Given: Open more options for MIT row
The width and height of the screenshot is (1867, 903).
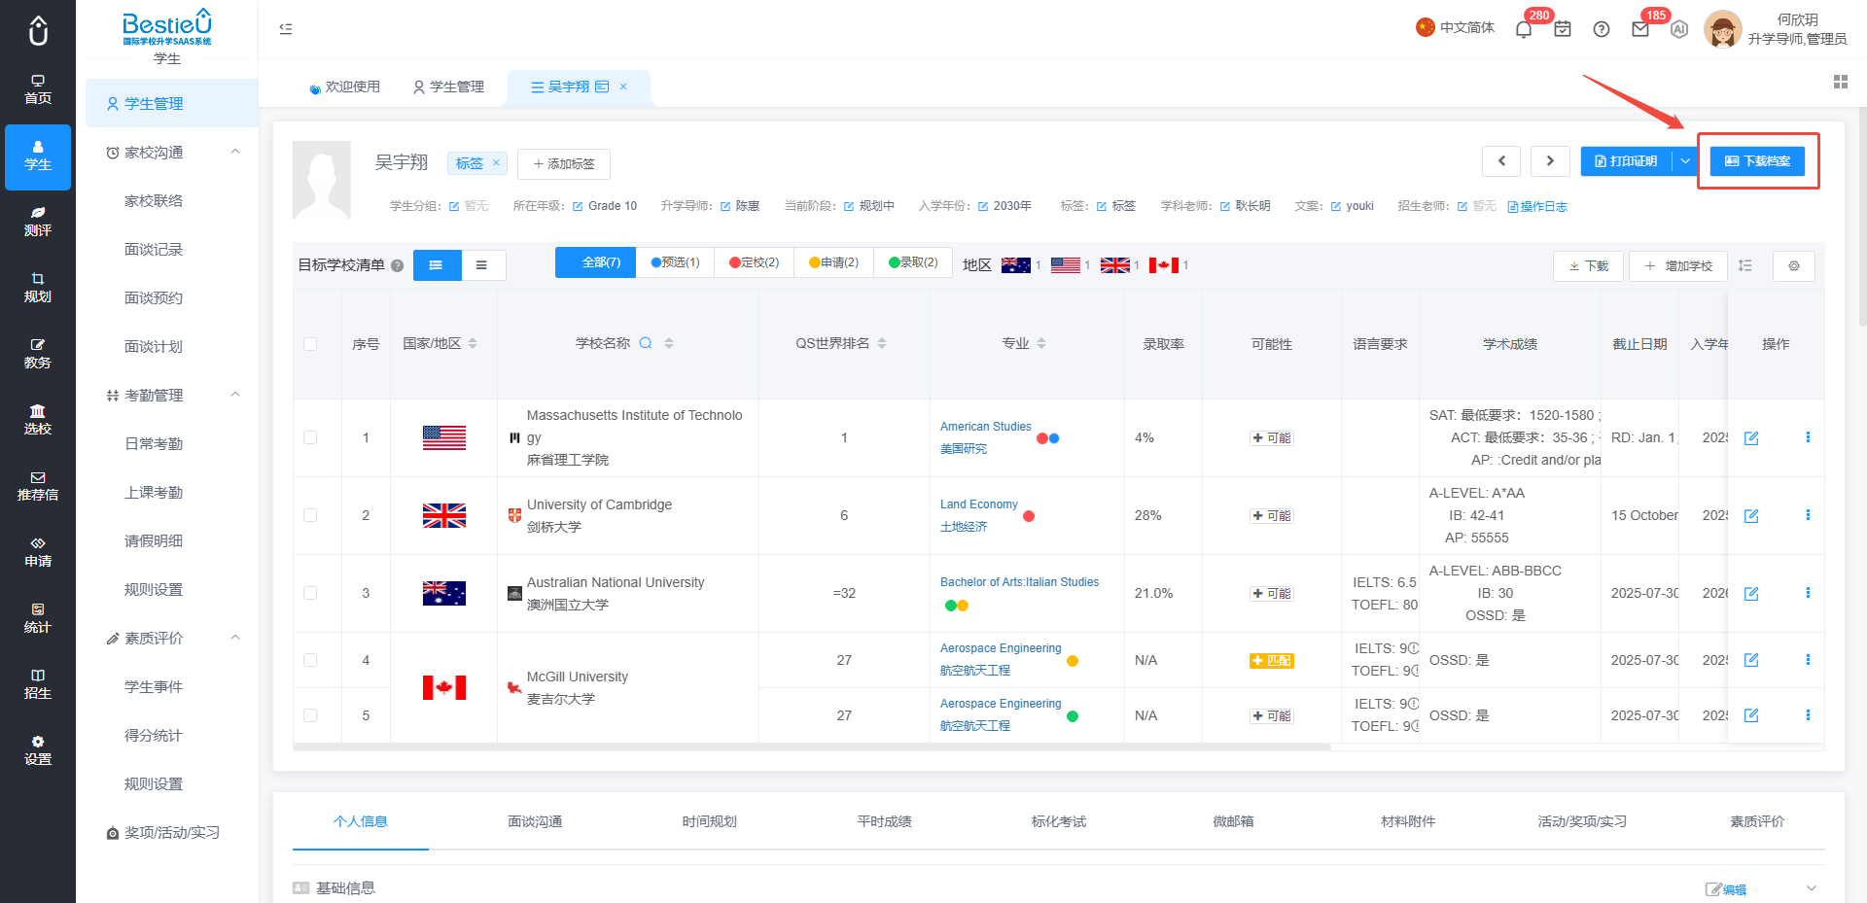Looking at the screenshot, I should coord(1808,437).
